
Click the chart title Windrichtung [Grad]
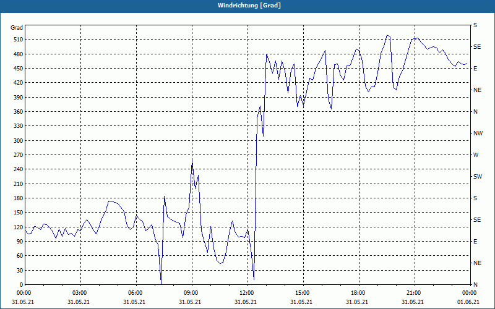point(249,6)
